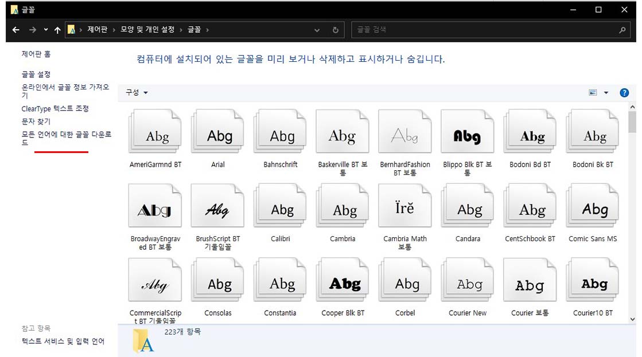
Task: Expand chevron after 모양 및 개인 설정
Action: tap(181, 30)
